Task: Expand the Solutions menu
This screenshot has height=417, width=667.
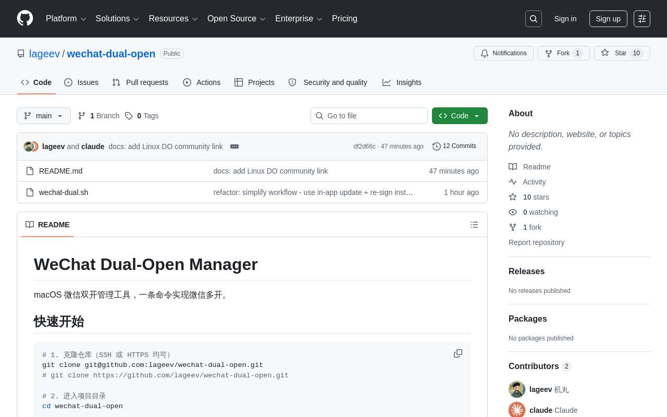Action: (117, 19)
